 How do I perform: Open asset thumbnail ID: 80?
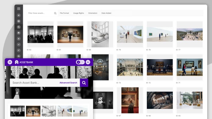tap(100, 34)
